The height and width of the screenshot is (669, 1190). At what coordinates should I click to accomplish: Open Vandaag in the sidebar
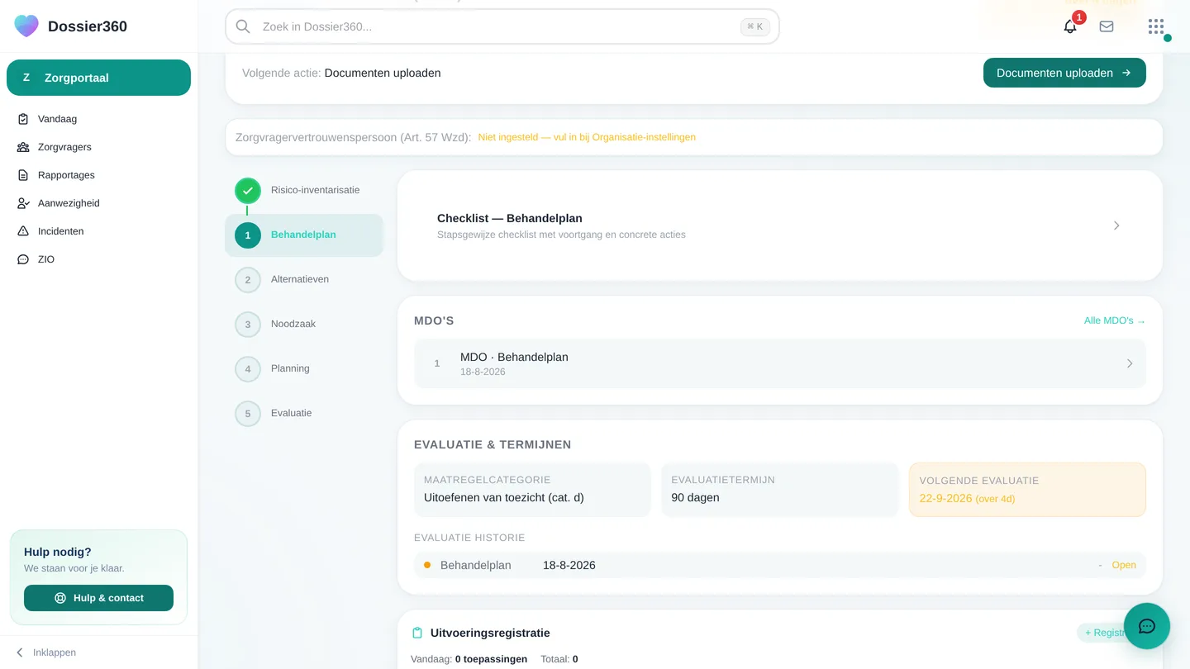point(98,119)
